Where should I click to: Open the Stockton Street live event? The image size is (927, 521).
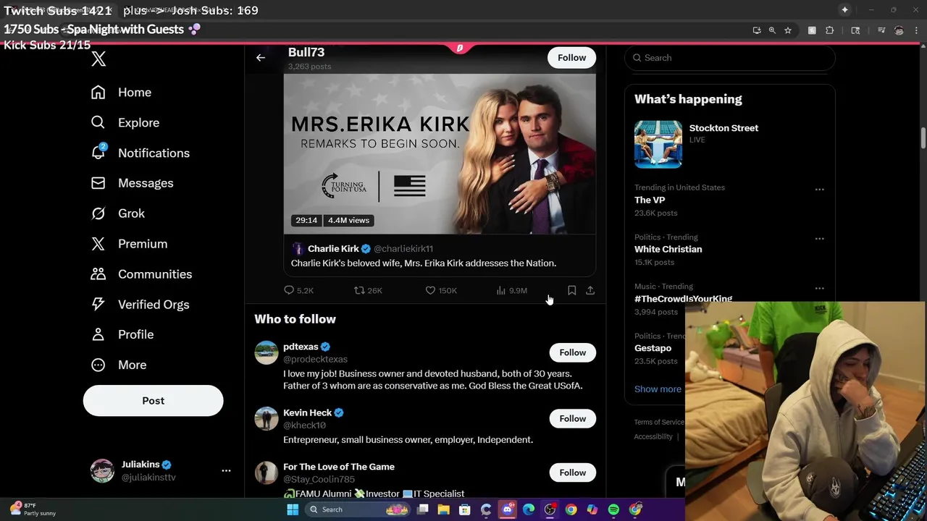(x=730, y=145)
